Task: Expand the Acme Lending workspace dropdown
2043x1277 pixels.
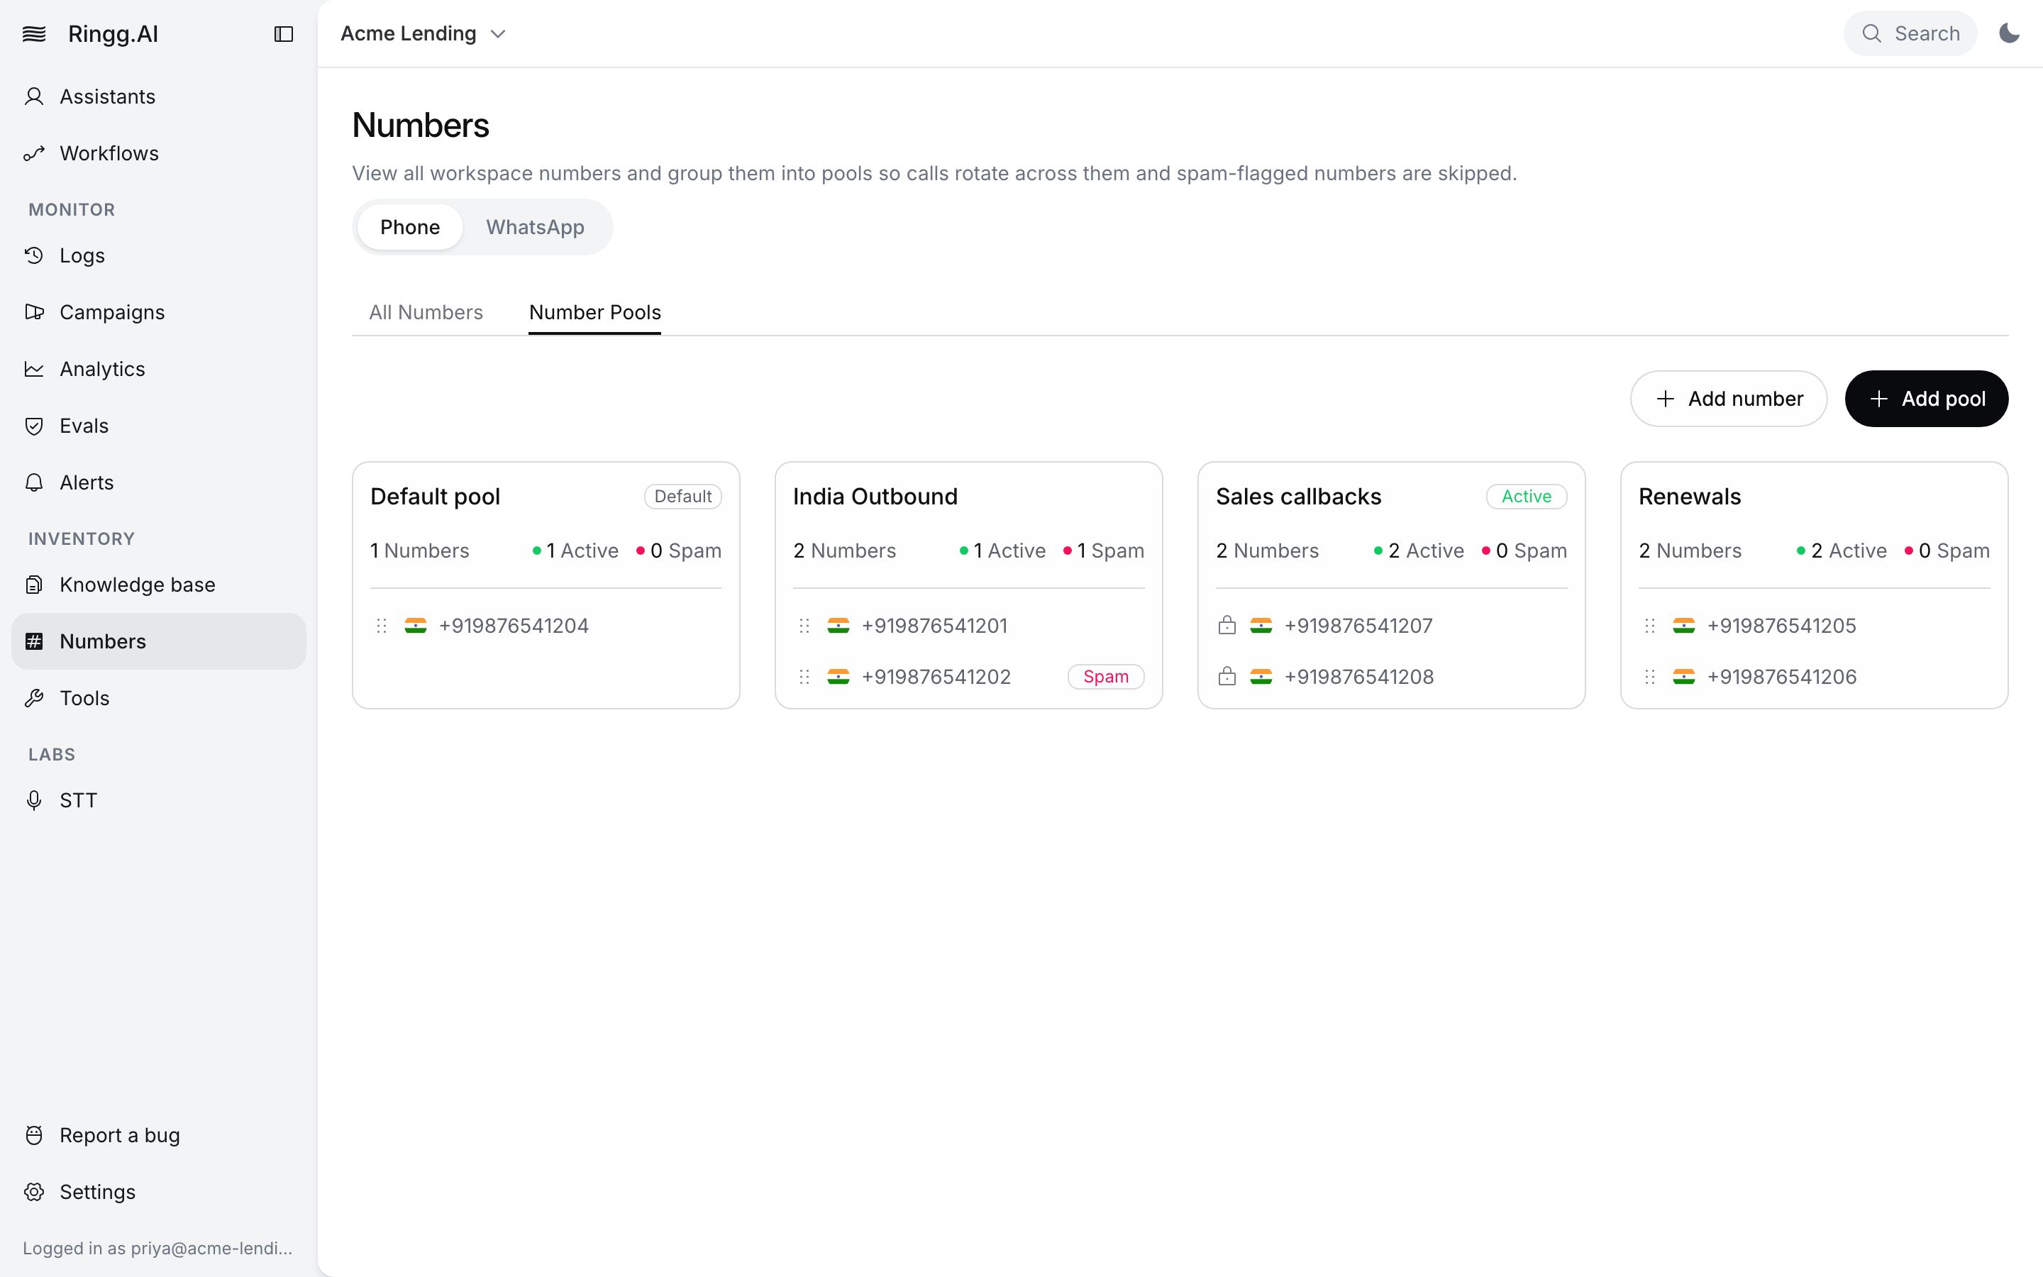Action: (x=423, y=34)
